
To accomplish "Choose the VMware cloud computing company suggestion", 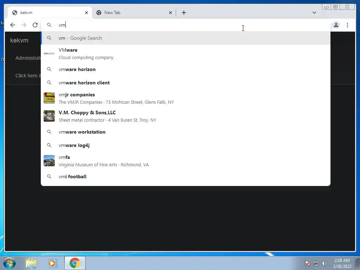I will pyautogui.click(x=186, y=53).
